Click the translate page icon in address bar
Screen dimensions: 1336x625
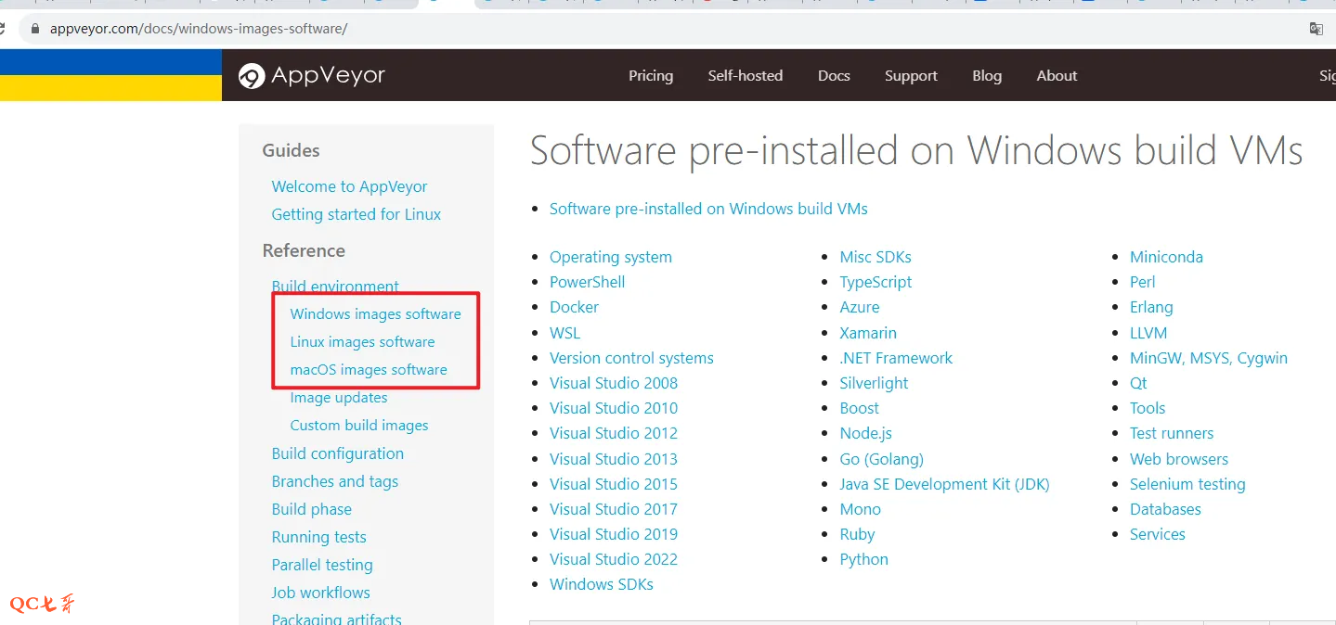(x=1316, y=29)
